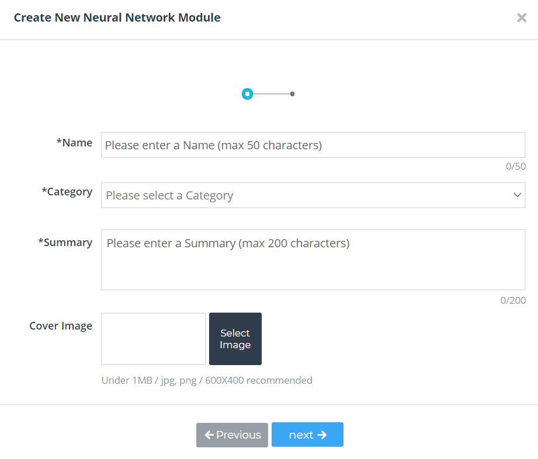The image size is (538, 459).
Task: Click the second step dot indicator
Action: tap(292, 94)
